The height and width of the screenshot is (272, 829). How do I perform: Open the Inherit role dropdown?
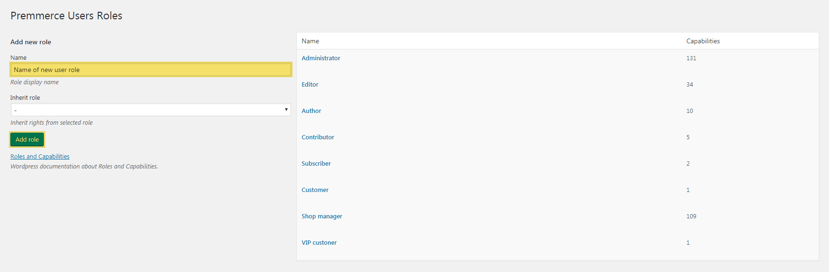(x=151, y=110)
